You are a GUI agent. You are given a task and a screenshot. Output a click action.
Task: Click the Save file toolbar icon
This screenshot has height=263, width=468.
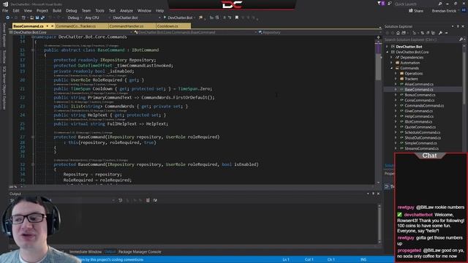[37, 18]
